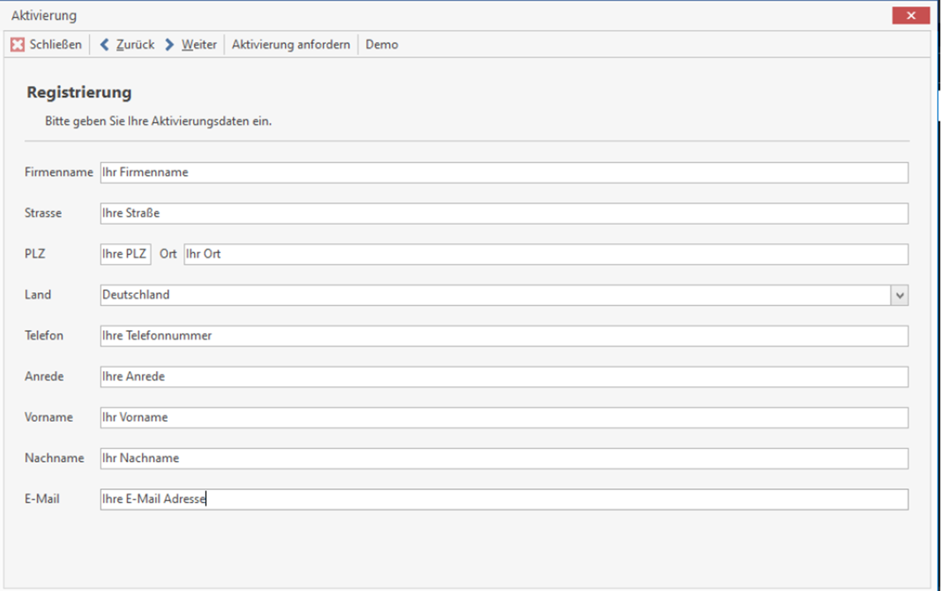Image resolution: width=945 pixels, height=591 pixels.
Task: Select the Vorname input field
Action: coord(504,418)
